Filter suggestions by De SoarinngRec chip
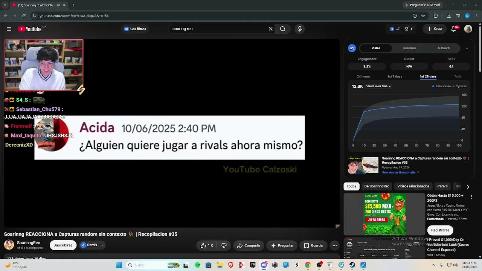 377,186
